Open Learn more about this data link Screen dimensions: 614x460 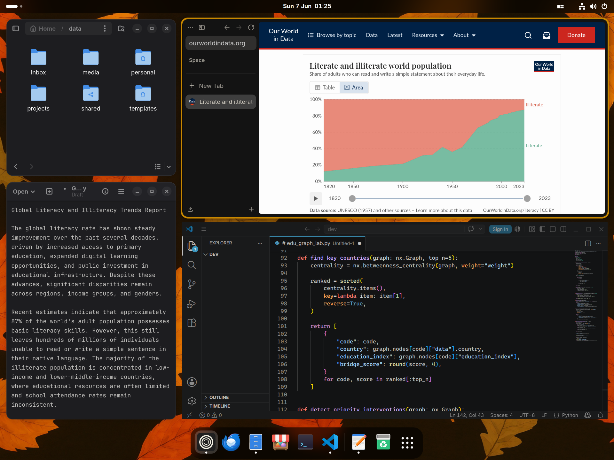click(444, 211)
